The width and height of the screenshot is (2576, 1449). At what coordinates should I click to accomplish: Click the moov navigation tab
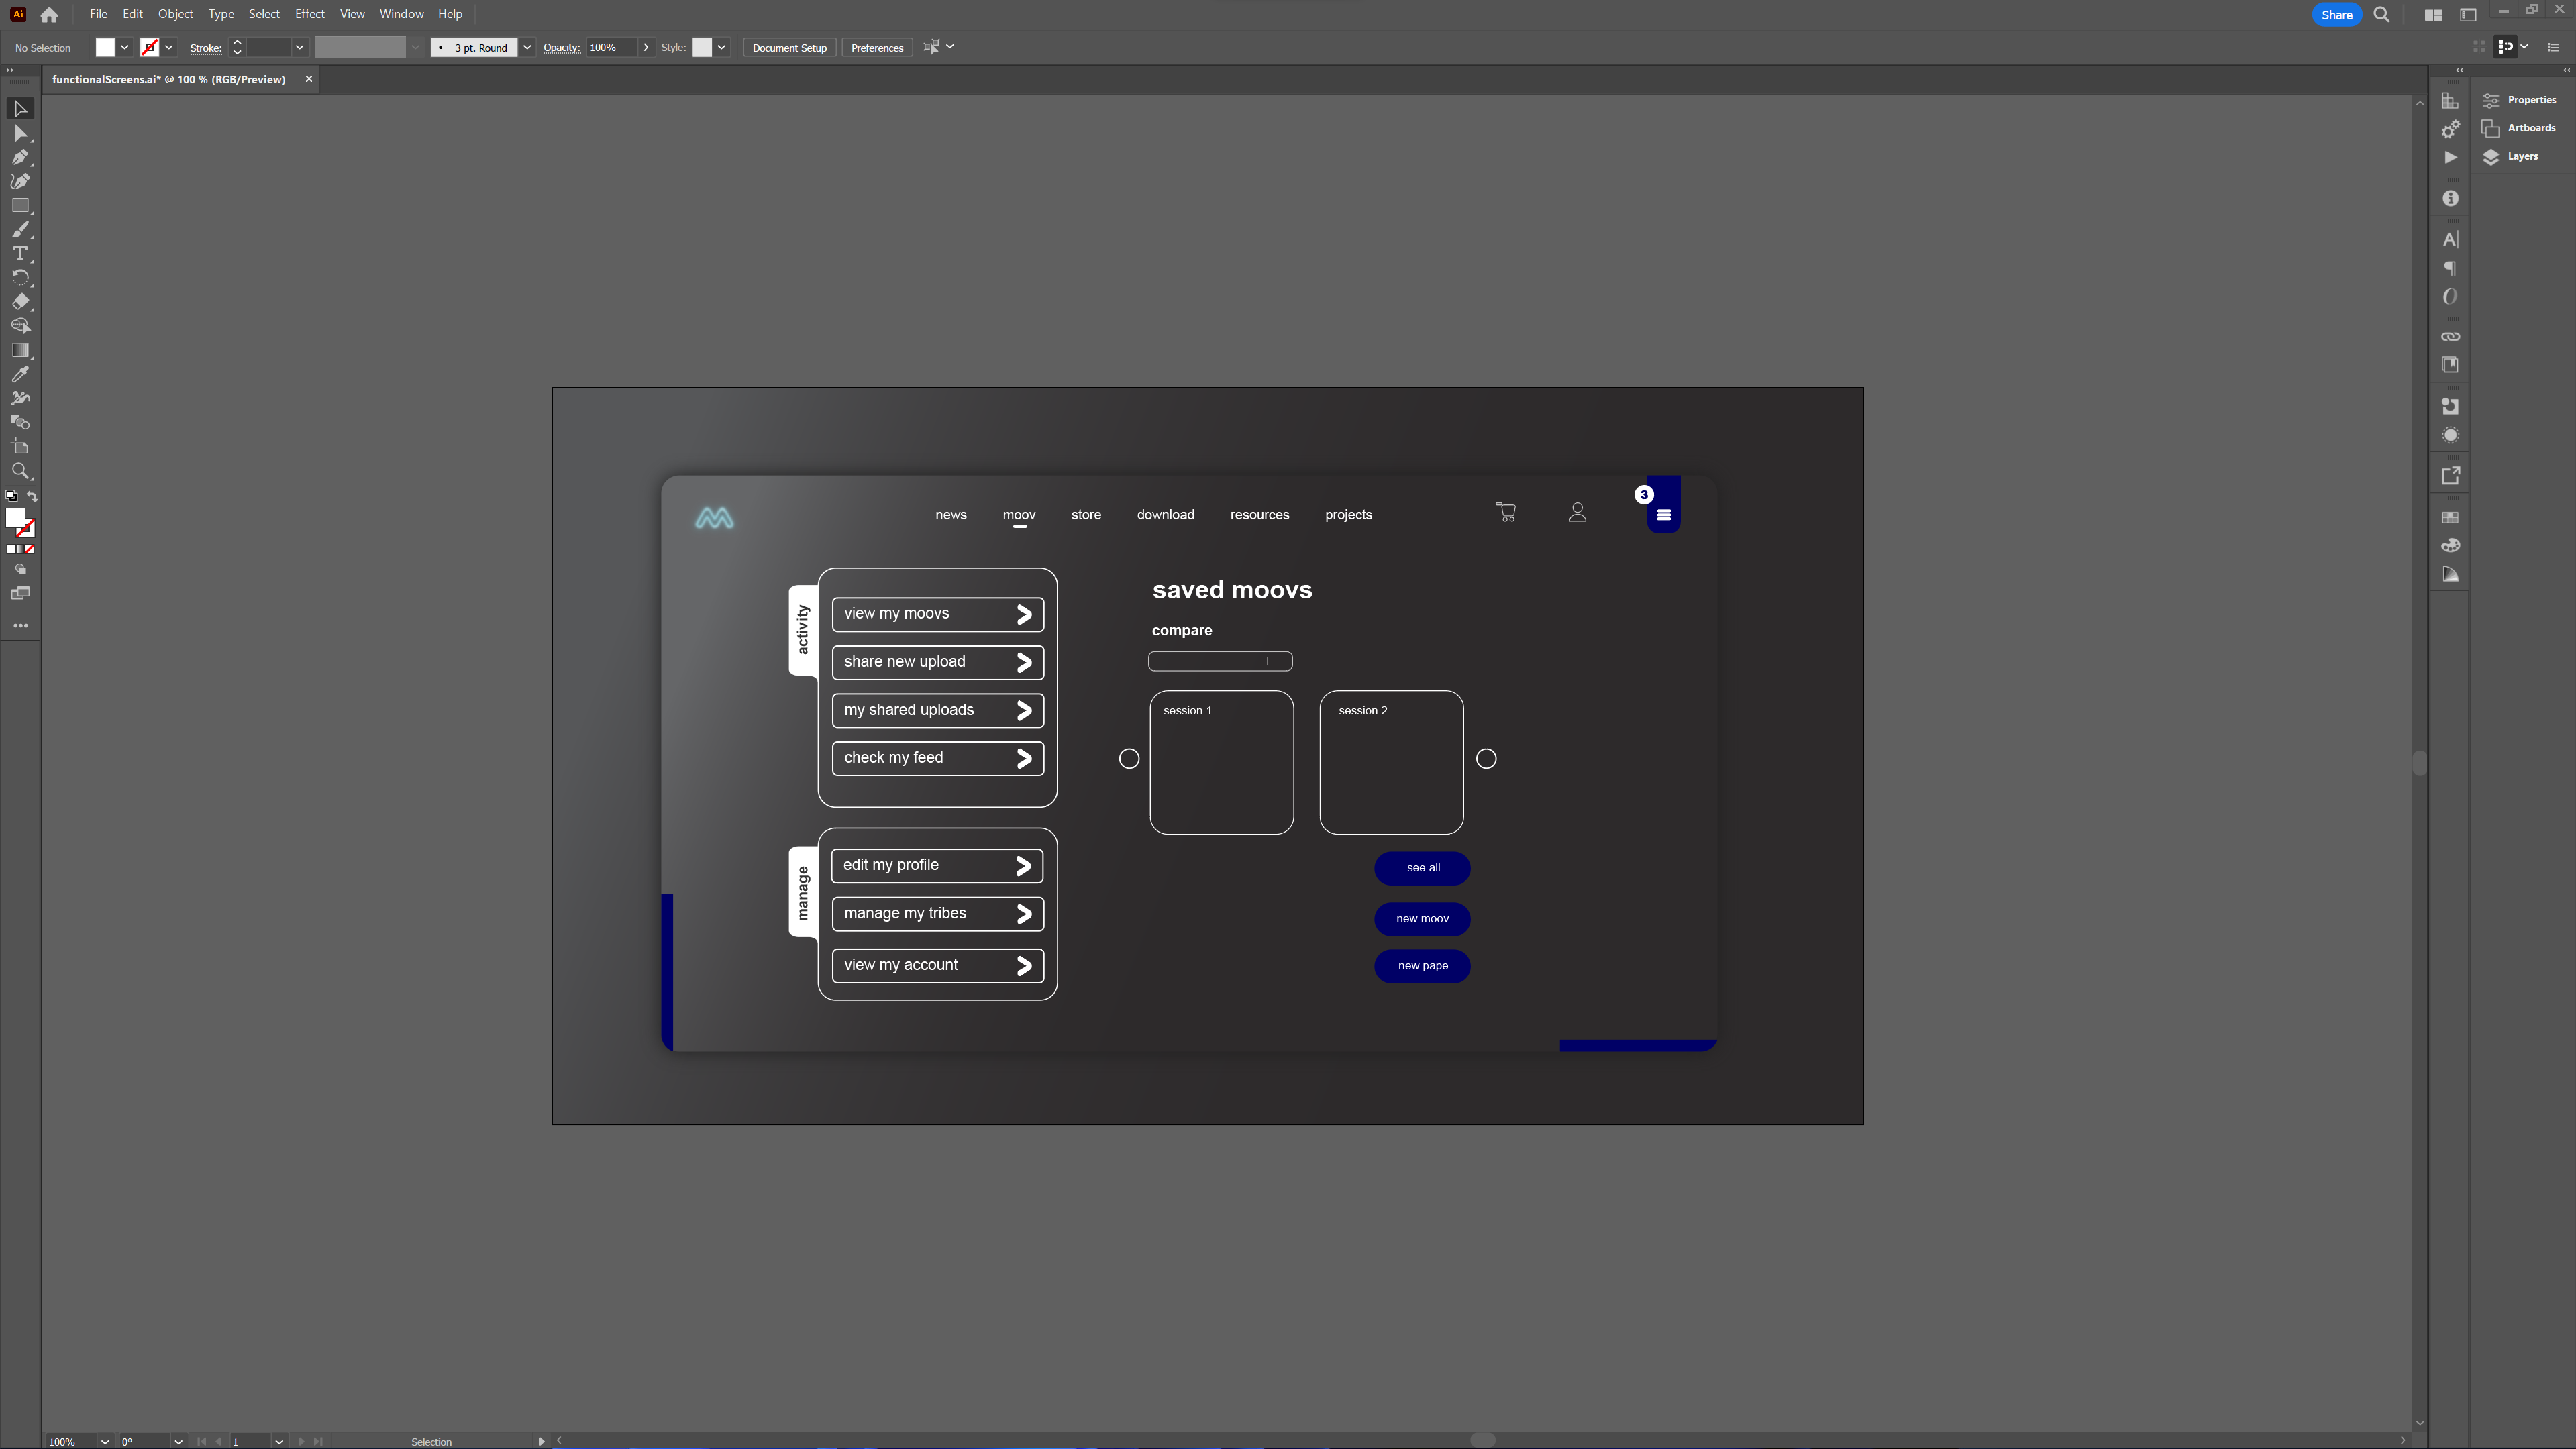[1019, 515]
